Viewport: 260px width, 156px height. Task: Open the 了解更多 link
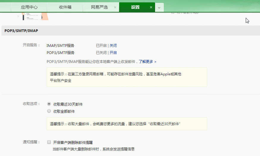(x=146, y=62)
